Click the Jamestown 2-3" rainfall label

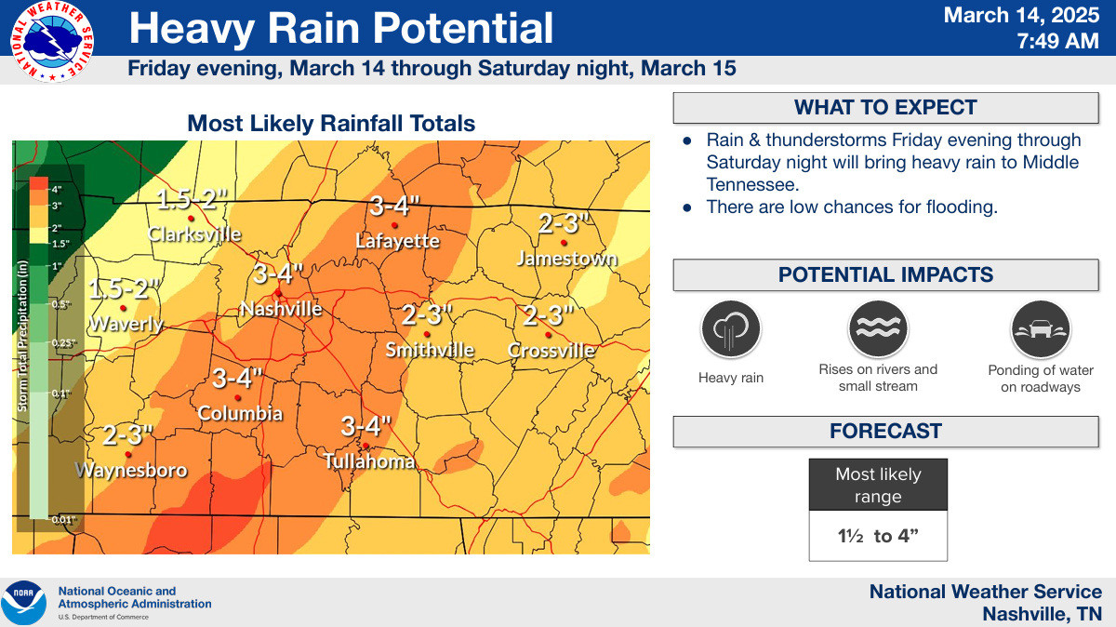[565, 224]
